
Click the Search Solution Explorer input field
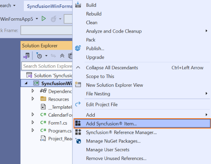47,66
